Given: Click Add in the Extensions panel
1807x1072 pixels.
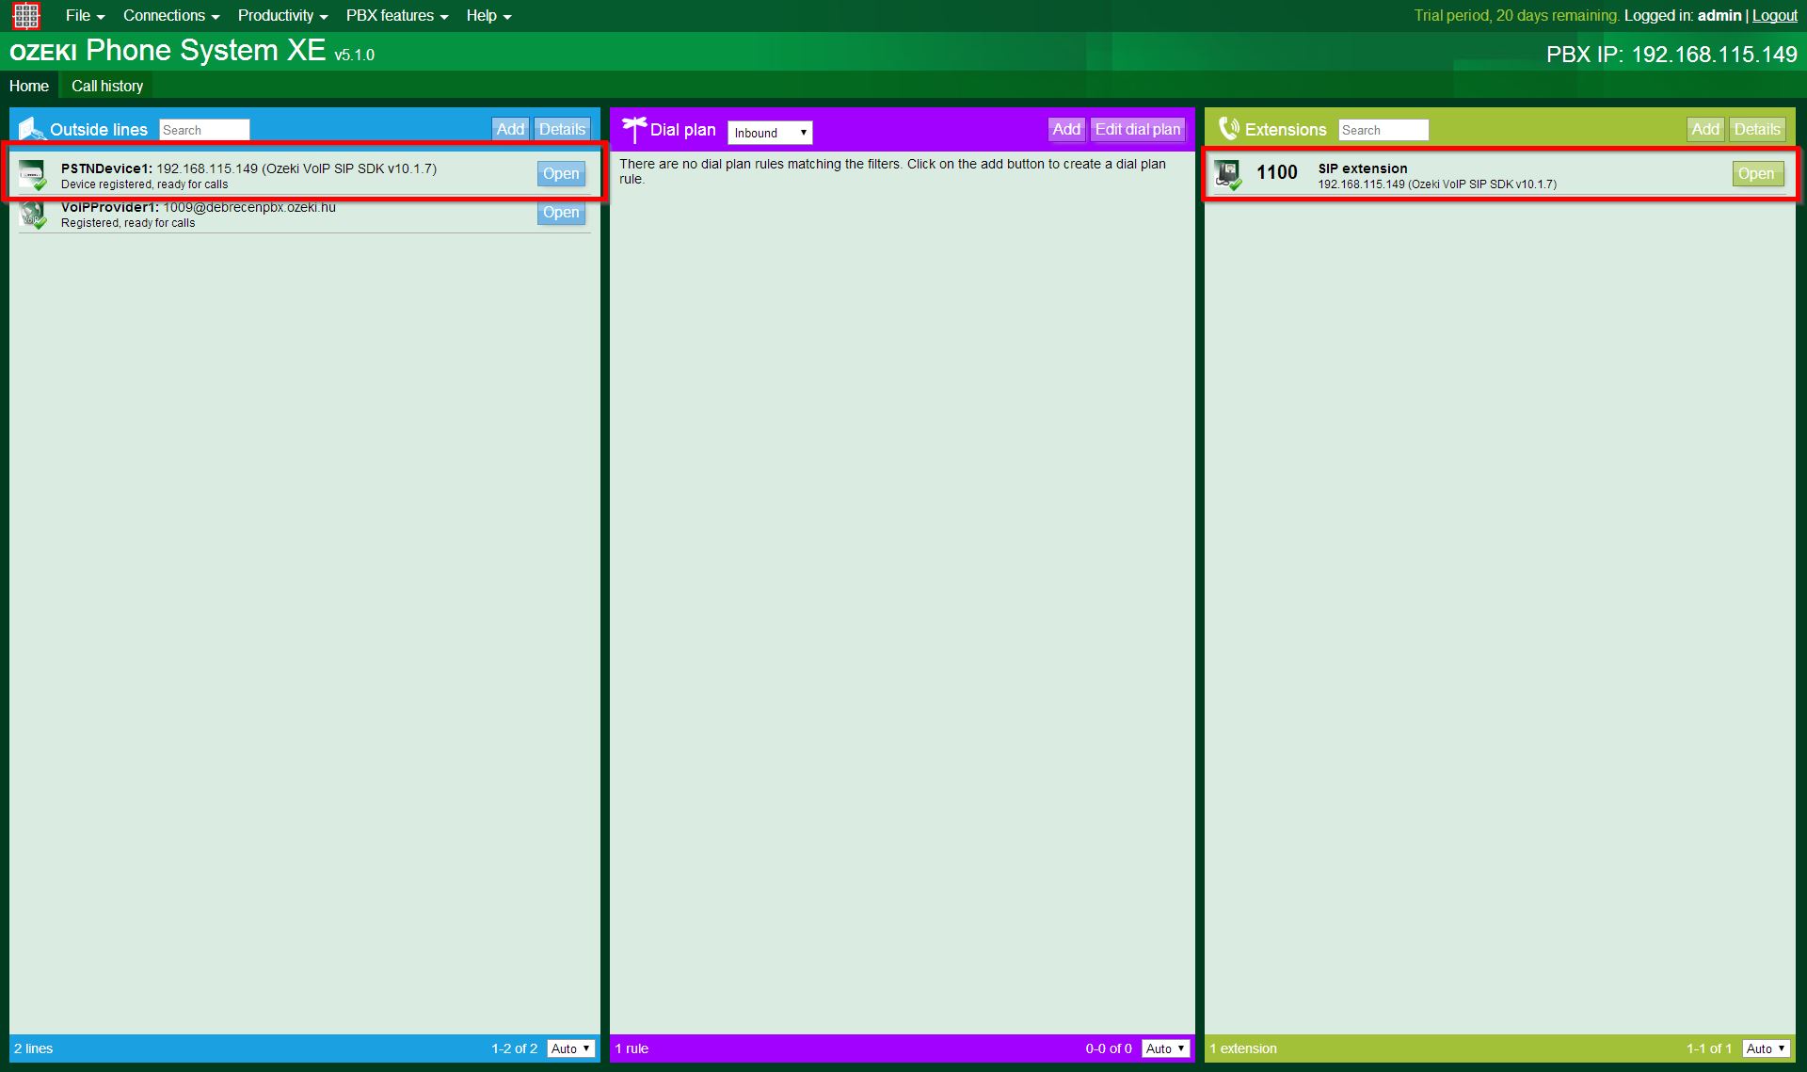Looking at the screenshot, I should click(x=1705, y=129).
